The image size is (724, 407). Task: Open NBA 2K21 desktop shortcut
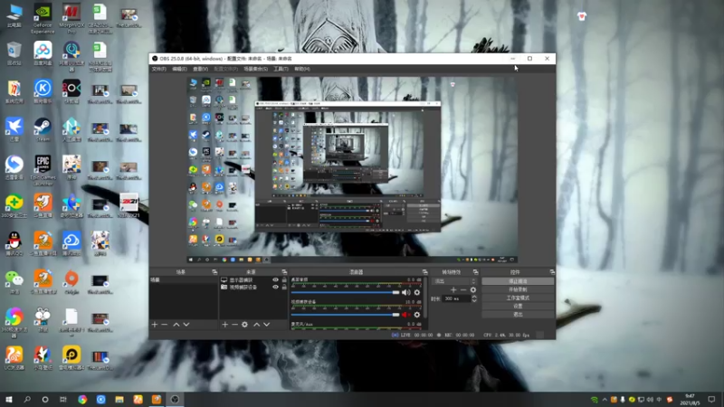tap(129, 205)
